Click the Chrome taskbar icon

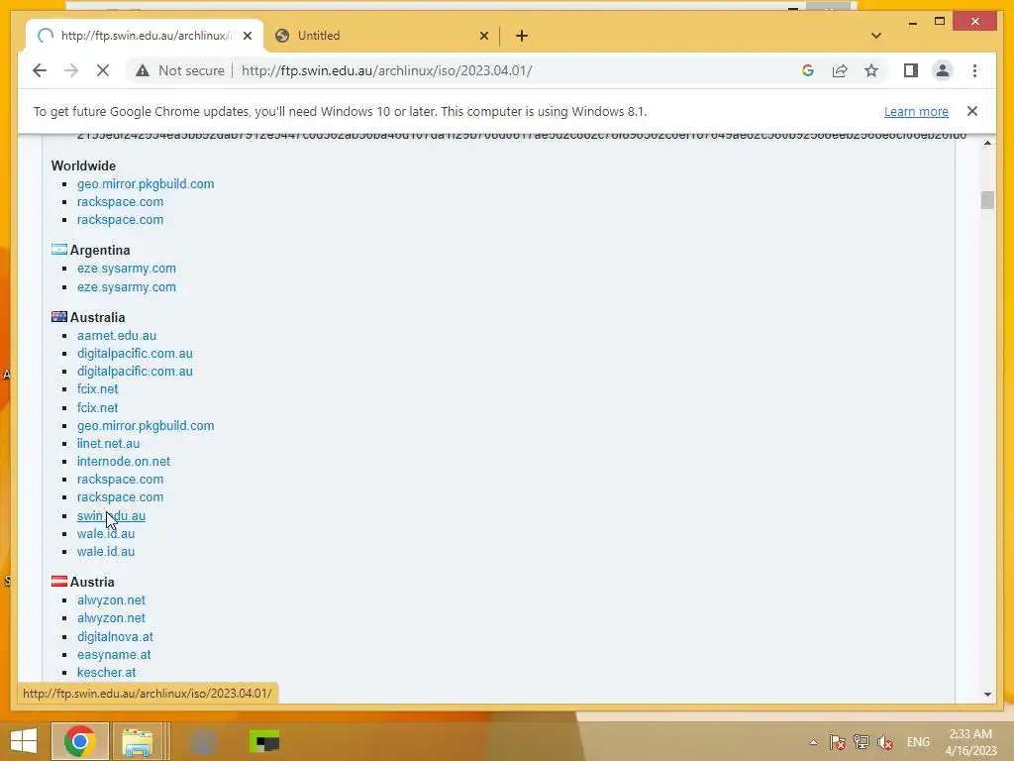[80, 741]
